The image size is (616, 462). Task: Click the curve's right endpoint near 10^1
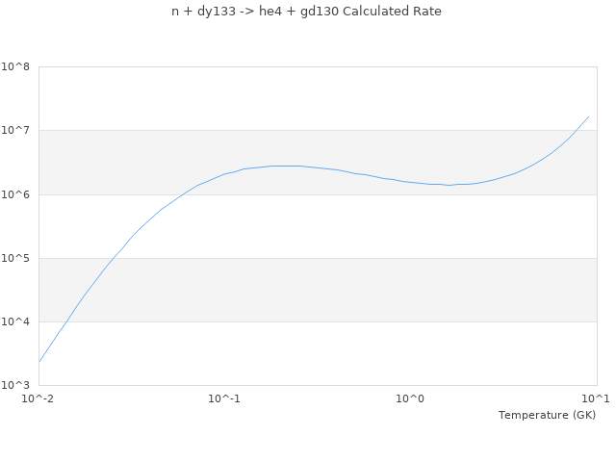point(589,116)
